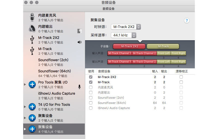Tick the Soundflower (2ch) use checkbox
218x139 pixels.
point(91,98)
